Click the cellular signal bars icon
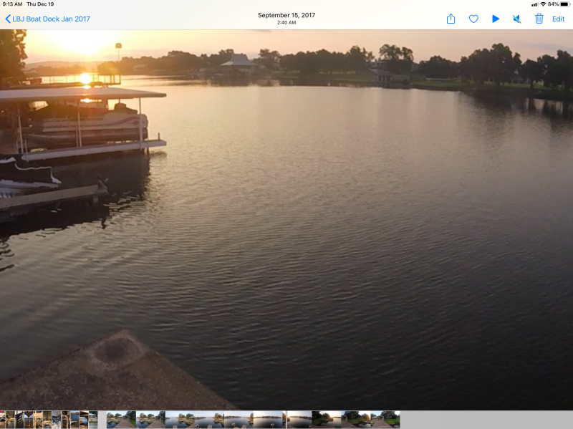Image resolution: width=573 pixels, height=429 pixels. coord(534,4)
